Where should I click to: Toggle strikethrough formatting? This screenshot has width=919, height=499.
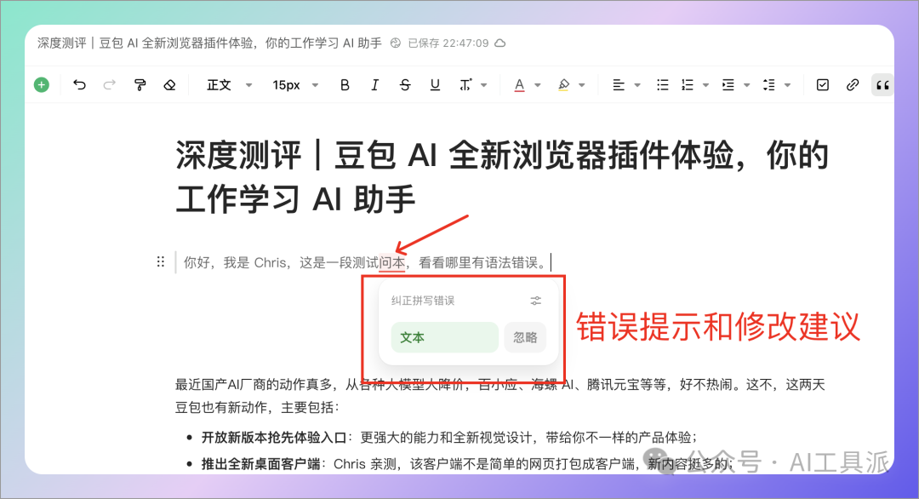click(405, 85)
